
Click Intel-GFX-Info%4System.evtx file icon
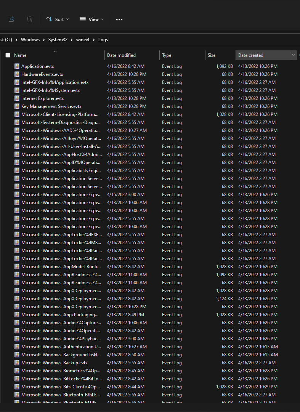click(x=17, y=90)
